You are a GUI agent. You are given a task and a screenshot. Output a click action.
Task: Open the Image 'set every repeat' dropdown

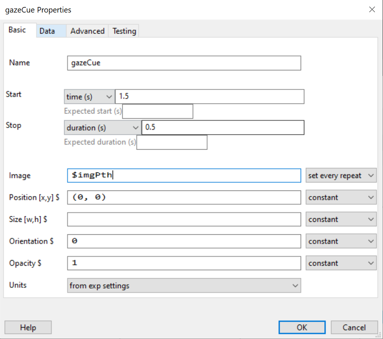tap(341, 176)
